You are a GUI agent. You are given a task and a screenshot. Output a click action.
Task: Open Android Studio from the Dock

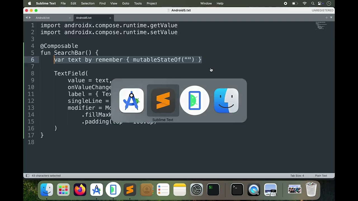96,190
